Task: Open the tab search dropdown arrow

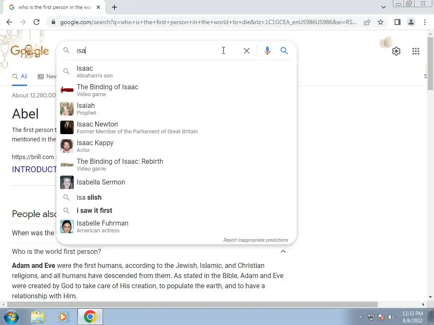Action: (383, 7)
